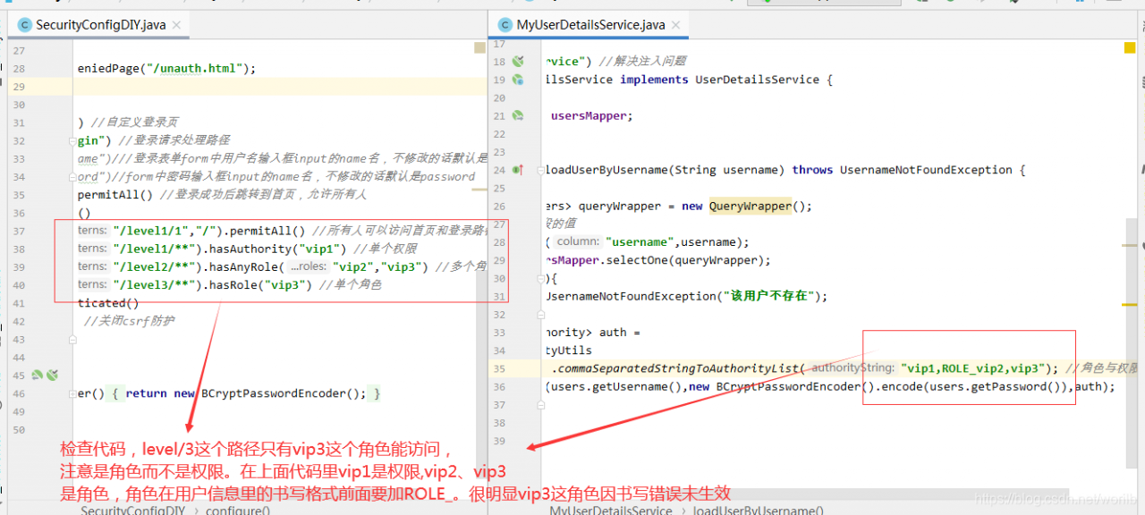This screenshot has width=1145, height=515.
Task: Toggle the fold marker at line 37 in MyUserDetailsService
Action: click(x=541, y=405)
